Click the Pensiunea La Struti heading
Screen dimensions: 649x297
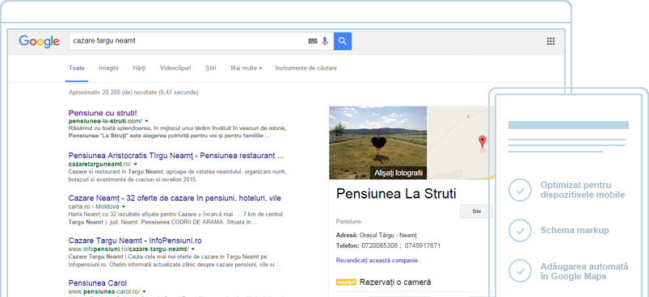click(x=397, y=194)
